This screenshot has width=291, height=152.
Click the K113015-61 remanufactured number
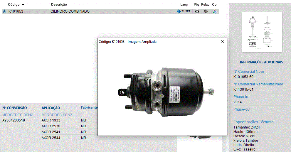(243, 89)
